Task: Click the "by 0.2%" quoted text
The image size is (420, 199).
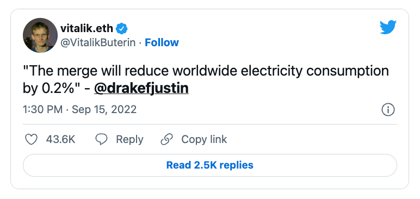Action: click(x=48, y=89)
